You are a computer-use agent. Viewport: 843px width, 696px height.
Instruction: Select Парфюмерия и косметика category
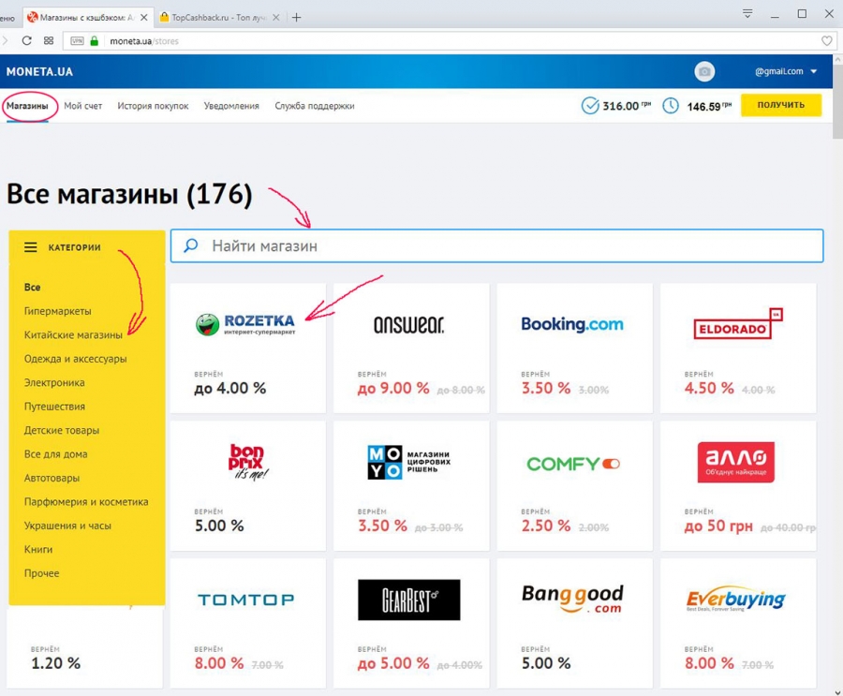[x=86, y=502]
